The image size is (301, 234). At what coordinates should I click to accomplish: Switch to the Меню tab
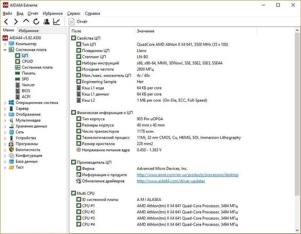(x=8, y=30)
